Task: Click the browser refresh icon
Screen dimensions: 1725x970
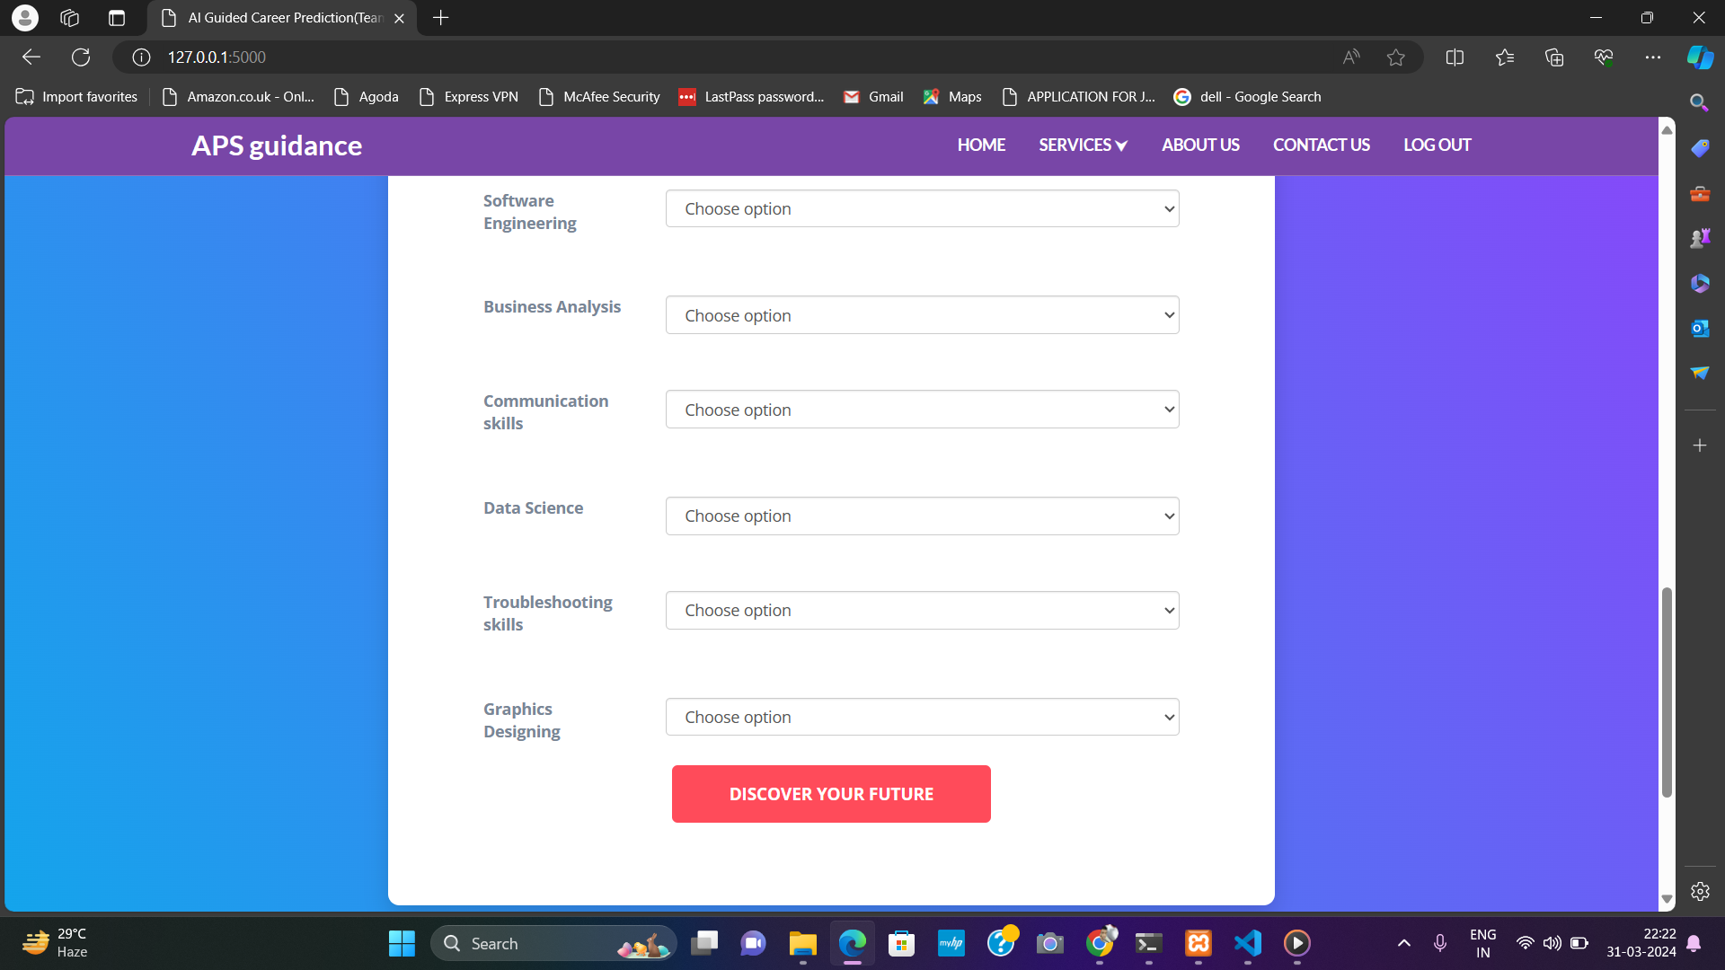Action: 81,57
